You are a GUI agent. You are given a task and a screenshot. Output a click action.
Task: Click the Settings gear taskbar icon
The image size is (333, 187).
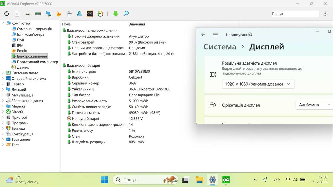[212, 180]
